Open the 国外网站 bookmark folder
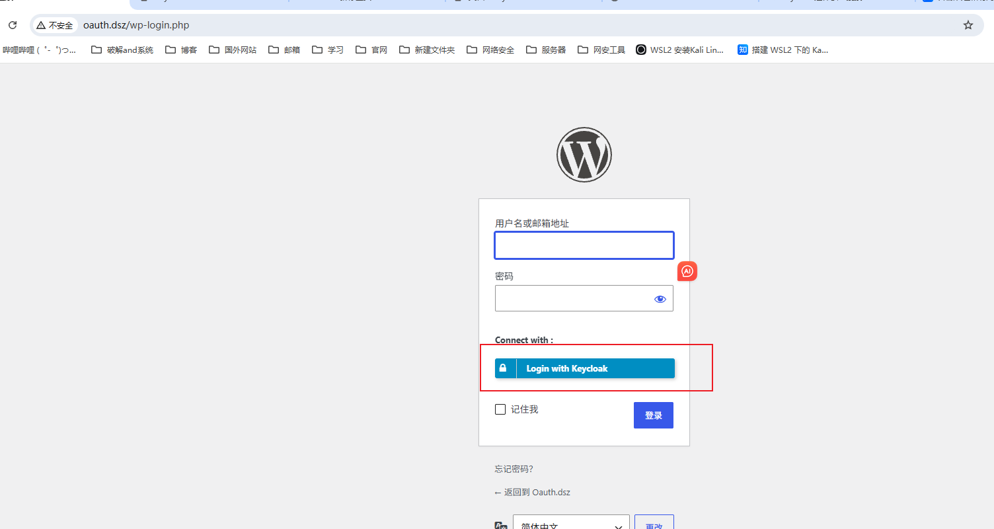 click(x=233, y=50)
